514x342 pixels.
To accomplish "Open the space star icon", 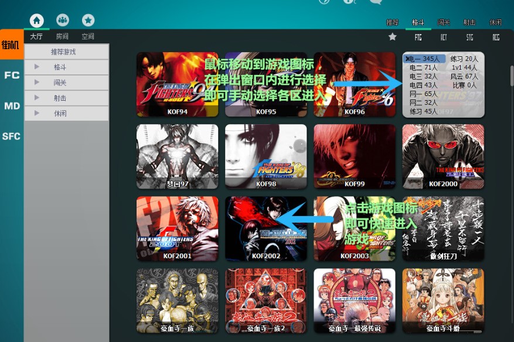I will pos(88,20).
